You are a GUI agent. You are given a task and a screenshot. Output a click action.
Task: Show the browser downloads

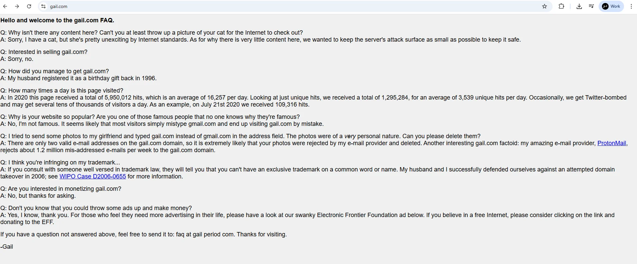579,6
